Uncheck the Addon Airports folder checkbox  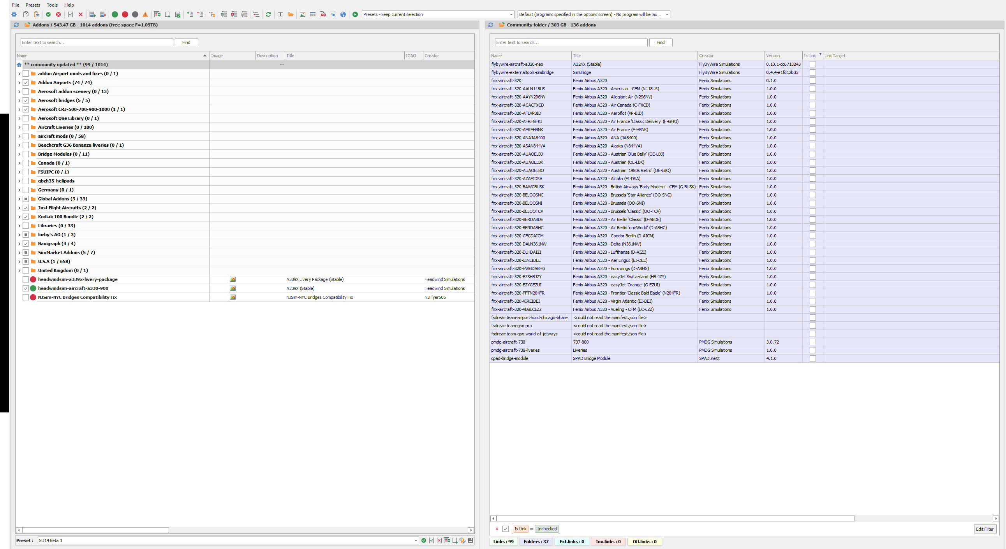[x=26, y=82]
